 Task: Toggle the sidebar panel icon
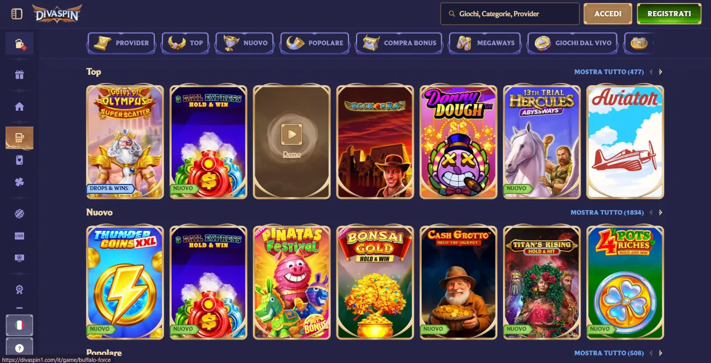(17, 14)
